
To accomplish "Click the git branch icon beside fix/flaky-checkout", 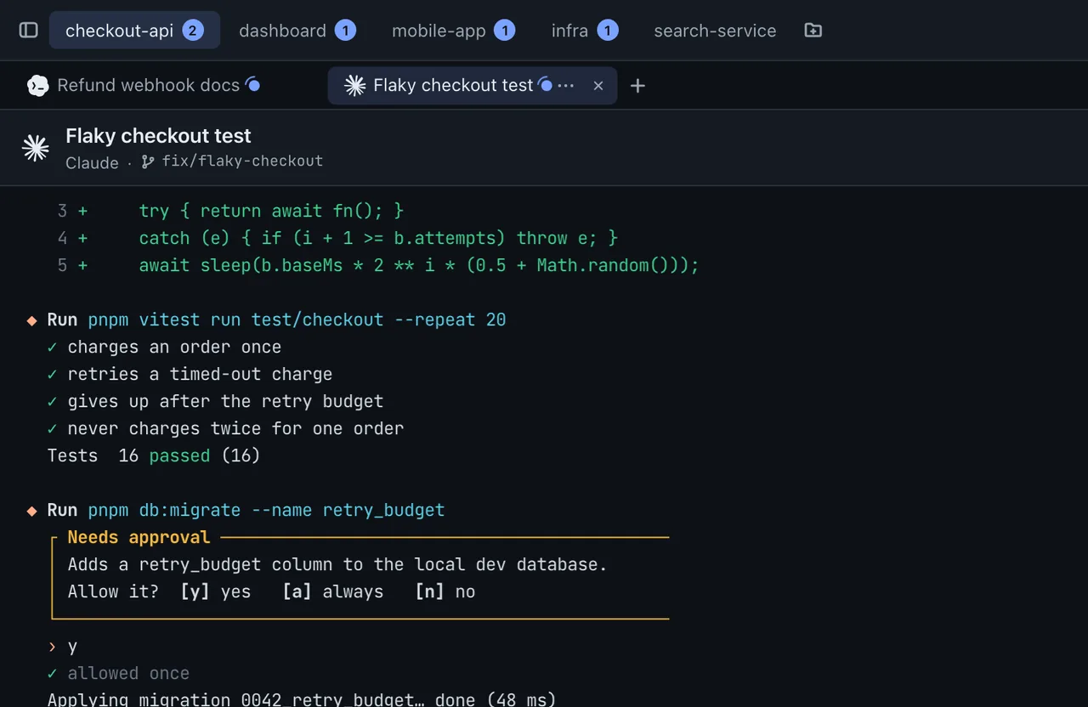I will click(x=148, y=161).
